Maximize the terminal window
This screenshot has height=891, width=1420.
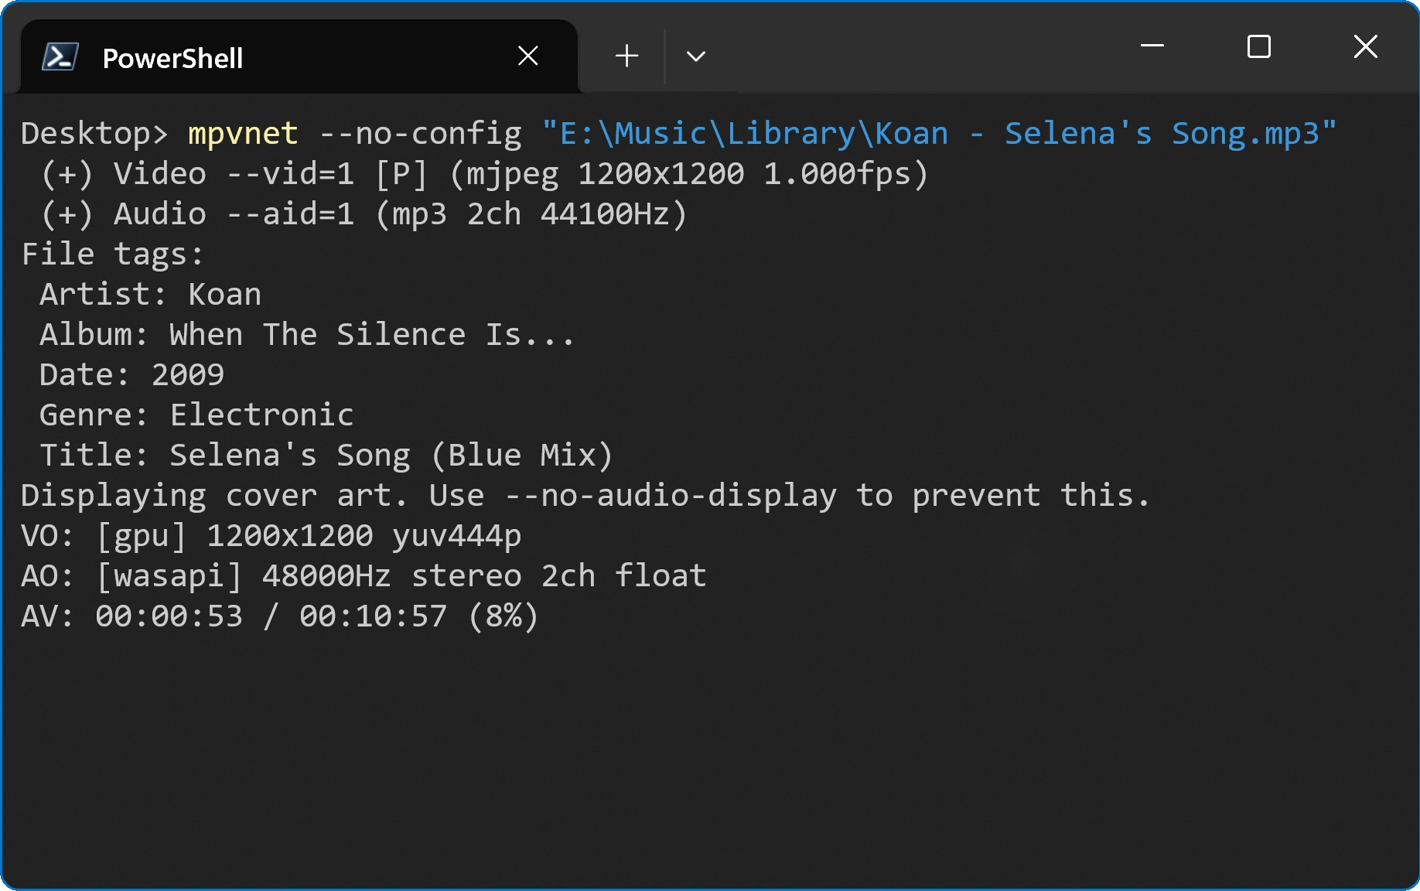pyautogui.click(x=1258, y=46)
